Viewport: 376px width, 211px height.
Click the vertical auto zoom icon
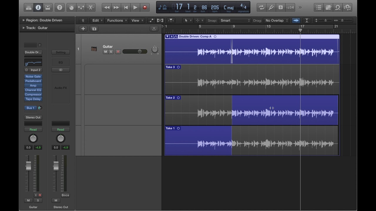pos(307,21)
